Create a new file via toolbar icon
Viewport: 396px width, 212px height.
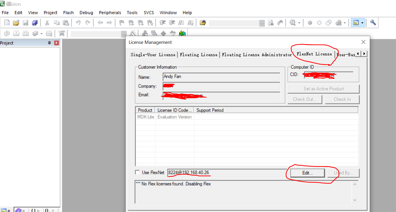[7, 23]
